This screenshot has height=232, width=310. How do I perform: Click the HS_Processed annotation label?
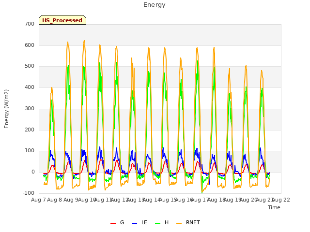tap(62, 20)
